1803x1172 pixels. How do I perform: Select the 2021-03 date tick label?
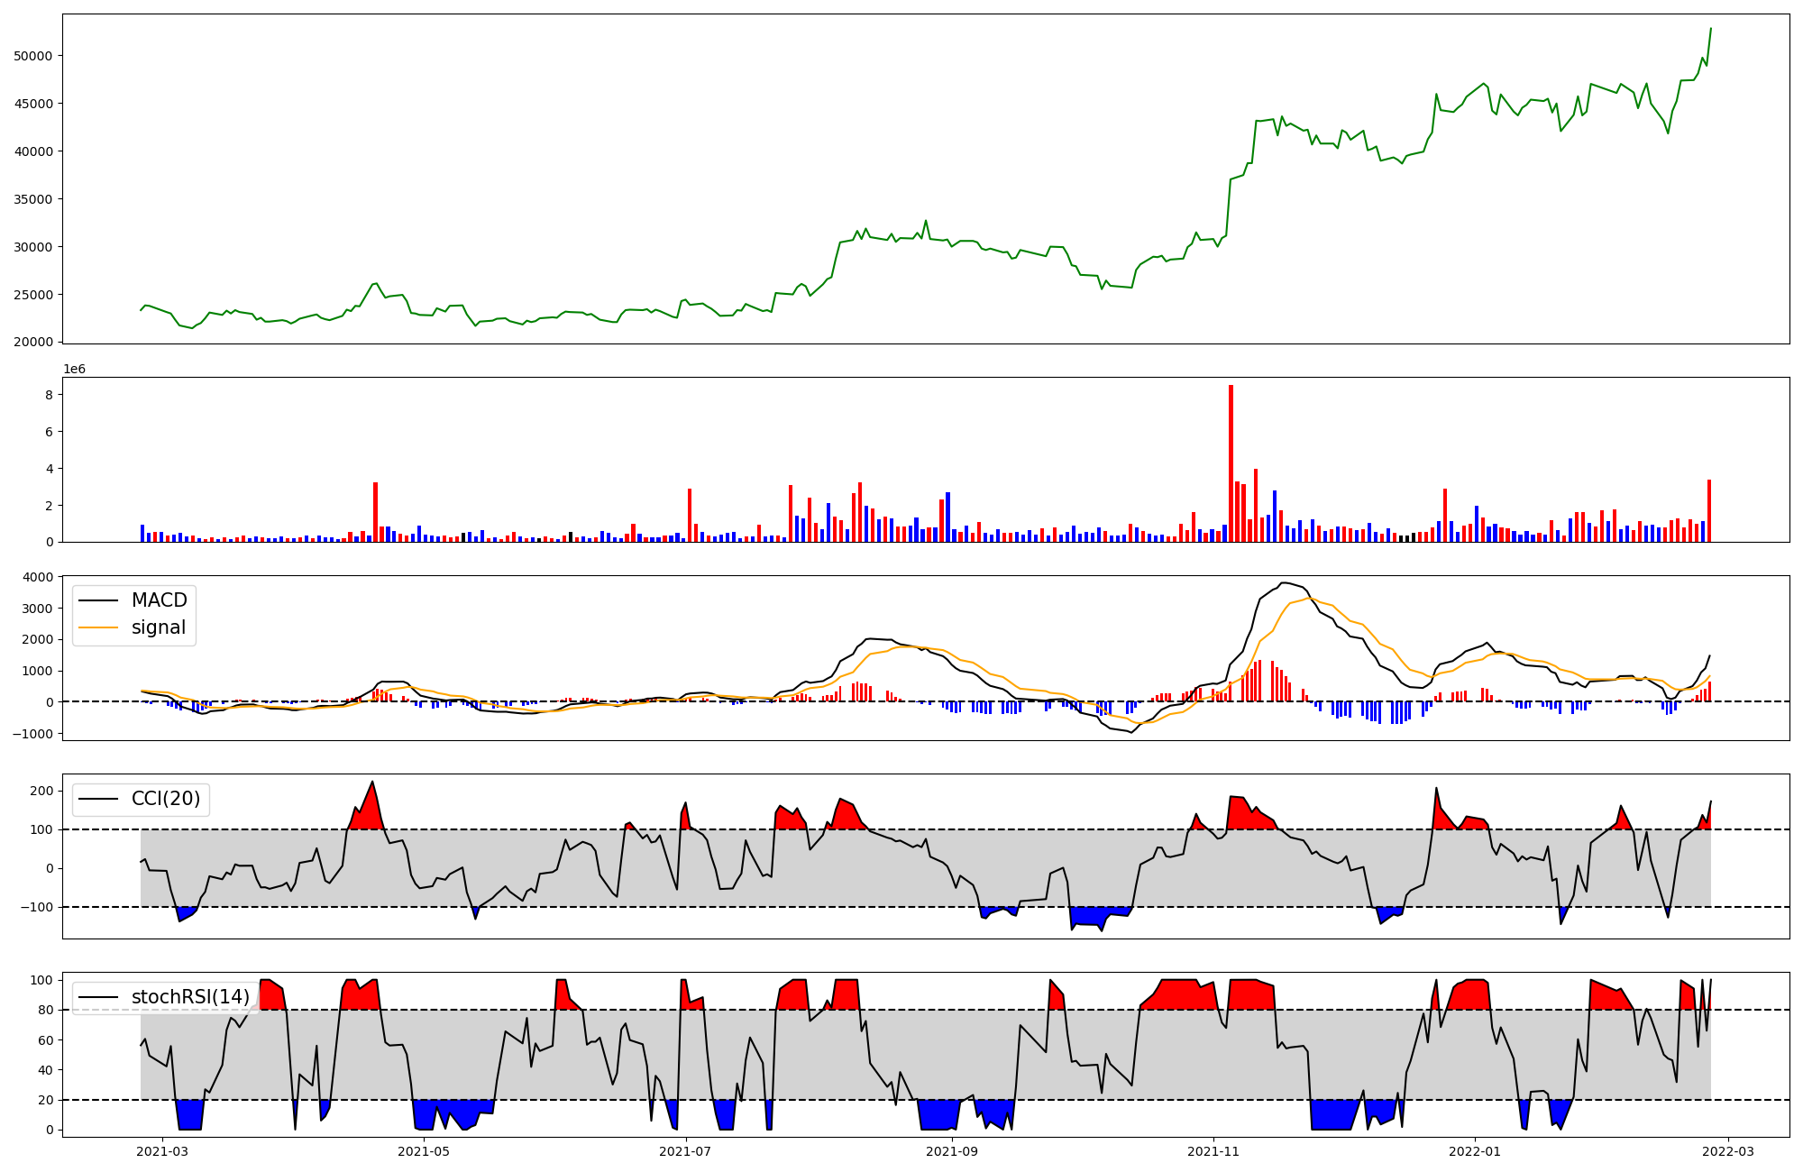162,1150
